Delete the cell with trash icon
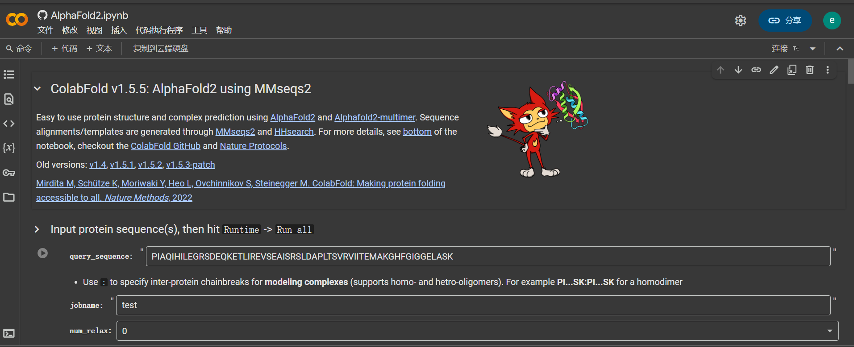 click(810, 70)
